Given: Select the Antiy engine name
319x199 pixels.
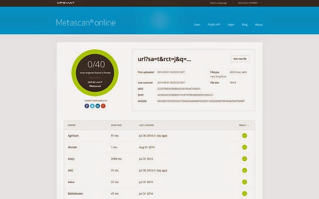Looking at the screenshot, I should pyautogui.click(x=71, y=159).
